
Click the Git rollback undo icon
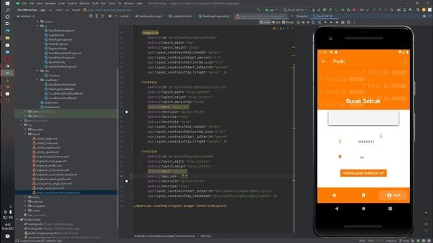[x=391, y=9]
